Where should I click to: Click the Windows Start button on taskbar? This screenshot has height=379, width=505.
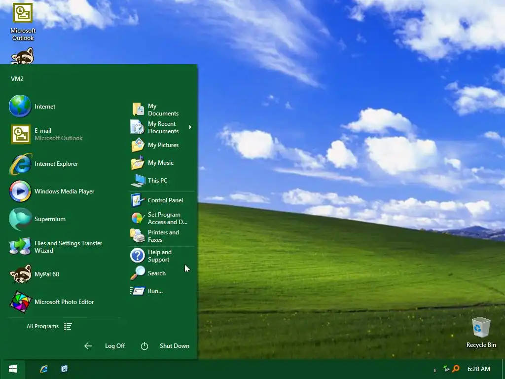pyautogui.click(x=12, y=369)
